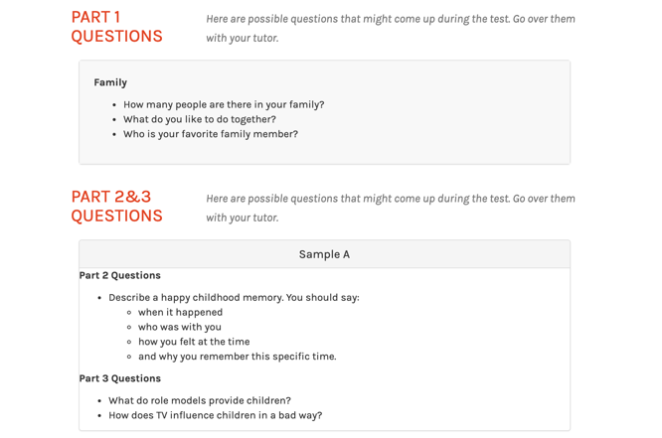Click the Family topic title
Viewport: 662px width, 438px height.
click(x=110, y=82)
